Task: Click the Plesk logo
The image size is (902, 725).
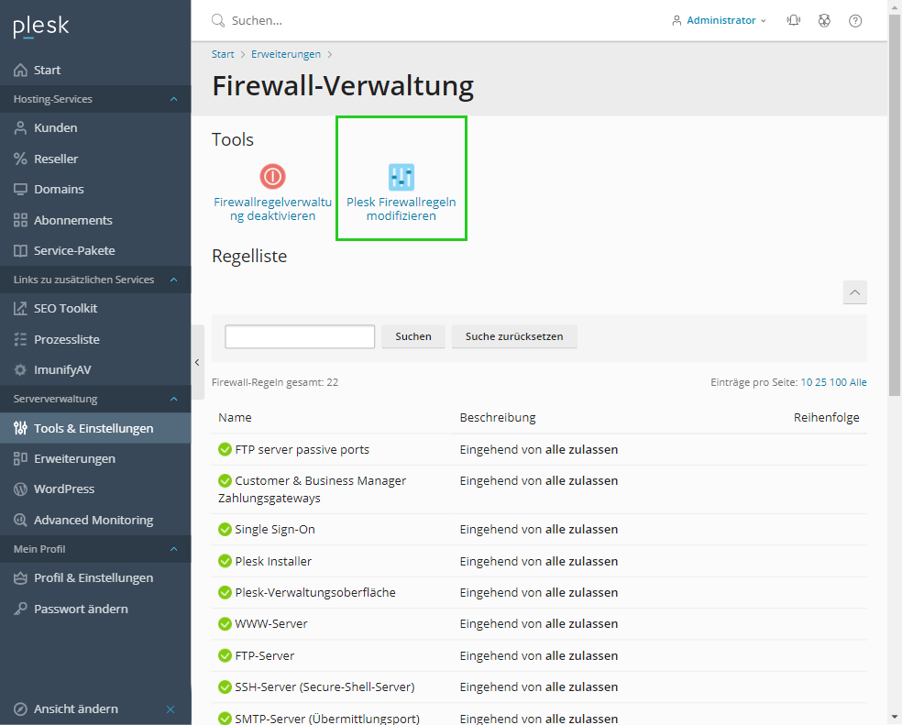Action: point(41,26)
